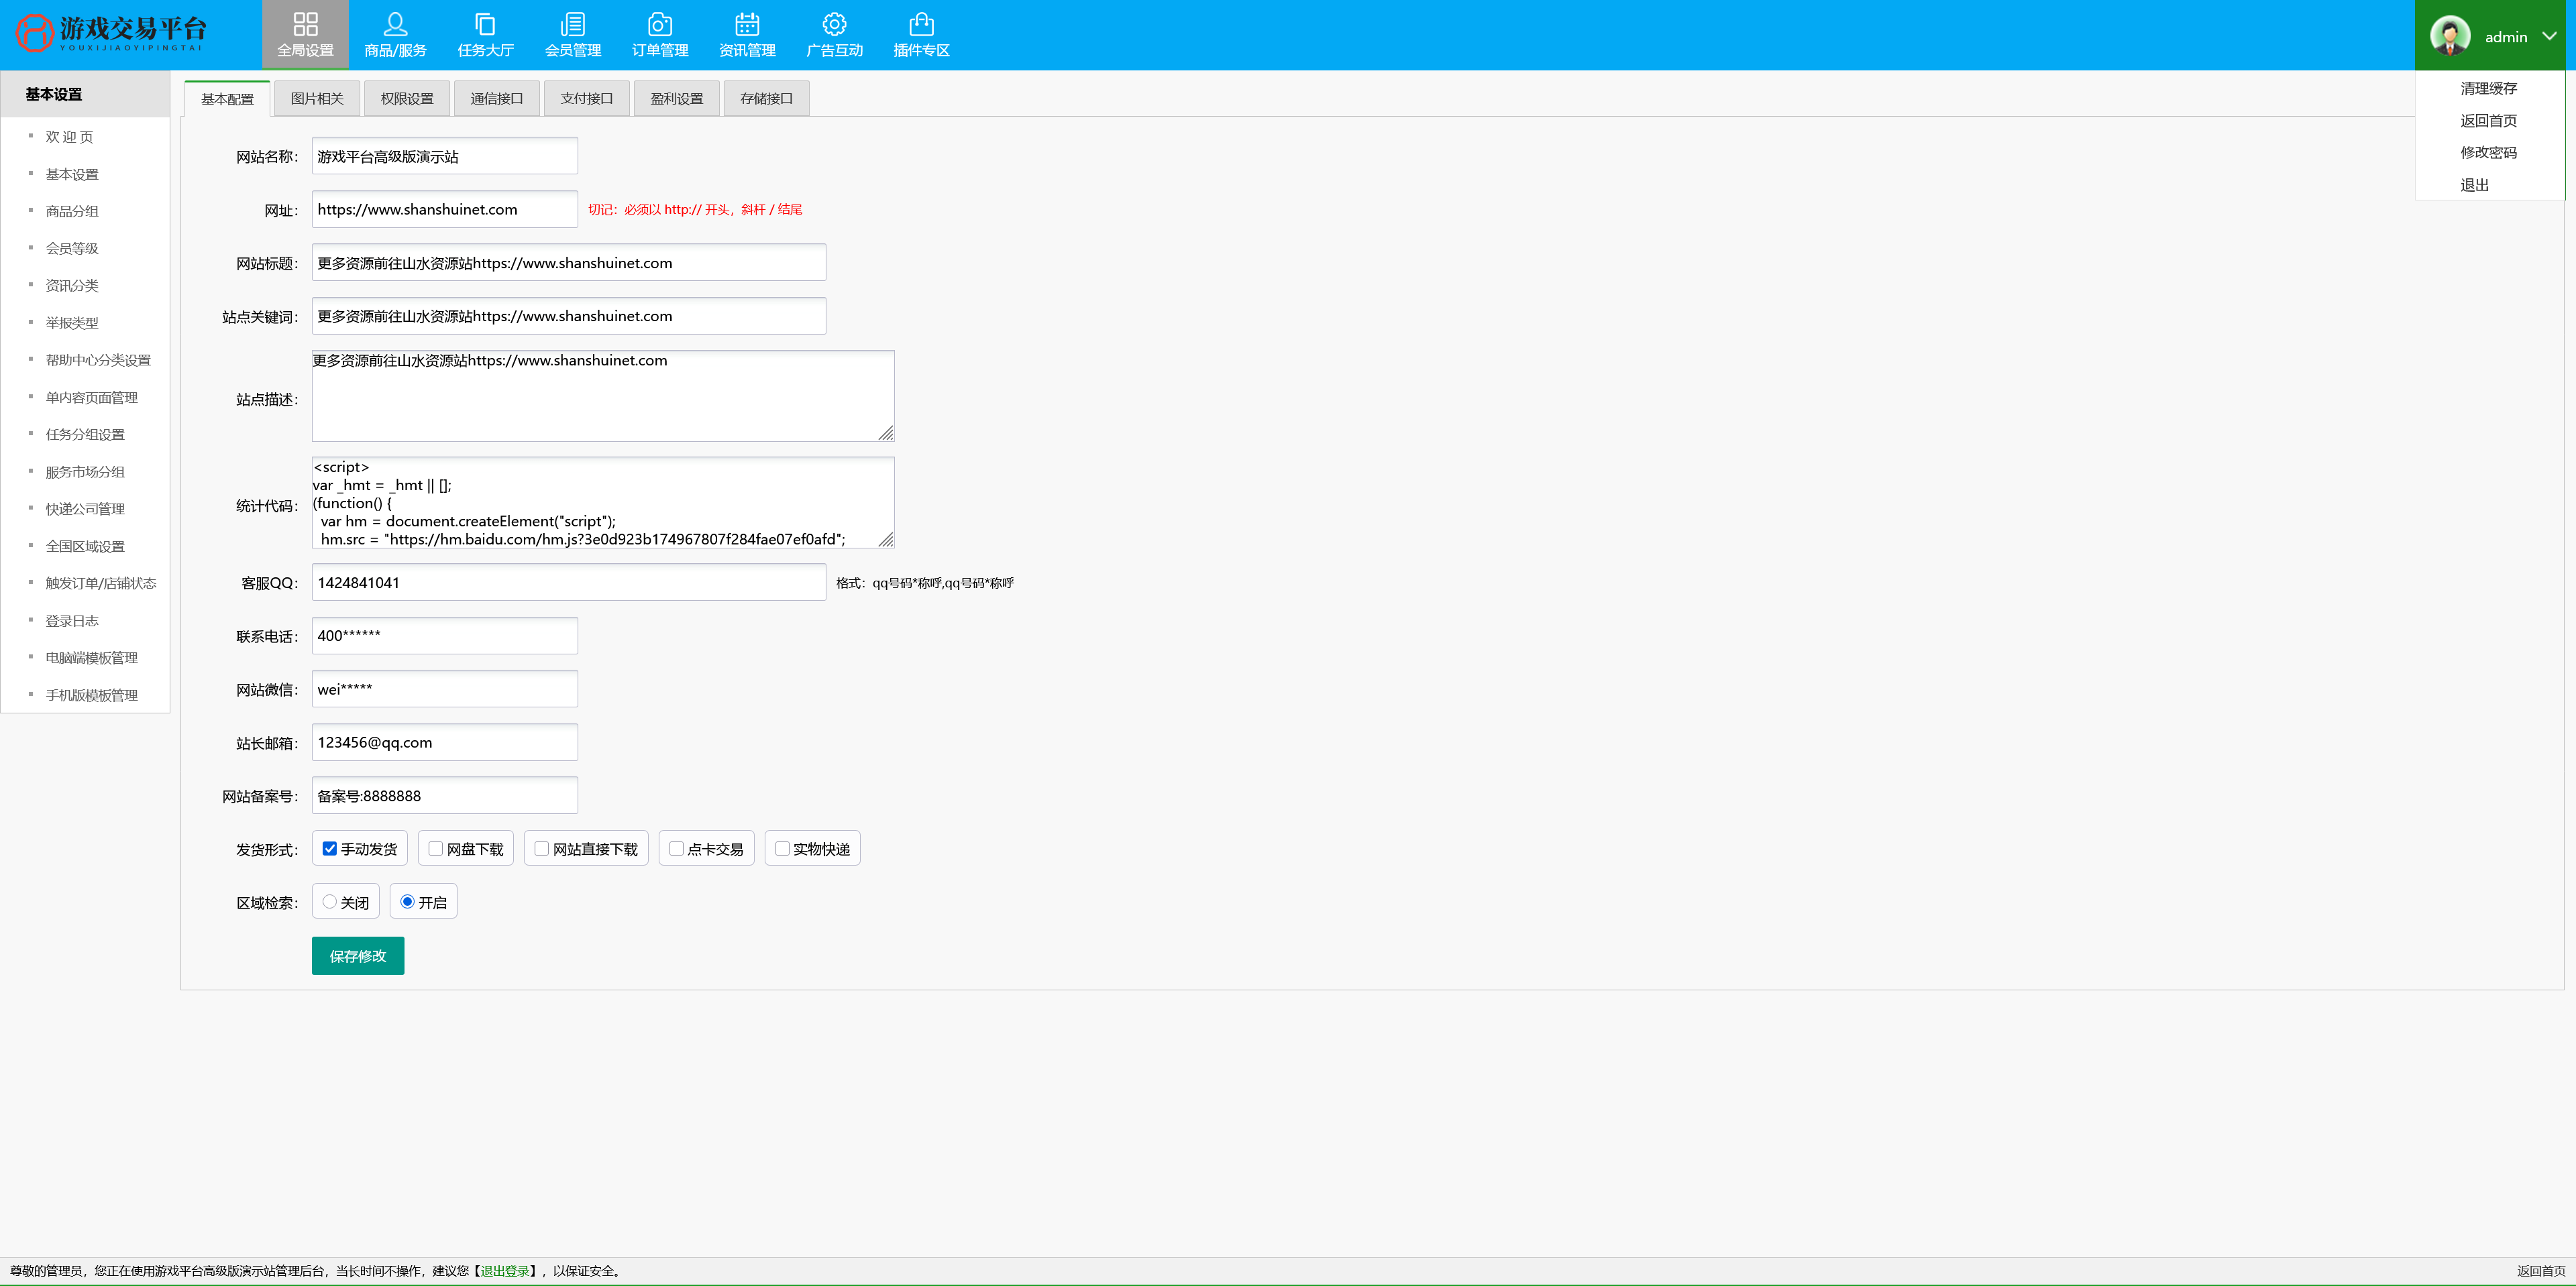This screenshot has width=2576, height=1286.
Task: Select the 关闭 radio for 区域检索
Action: pos(329,901)
